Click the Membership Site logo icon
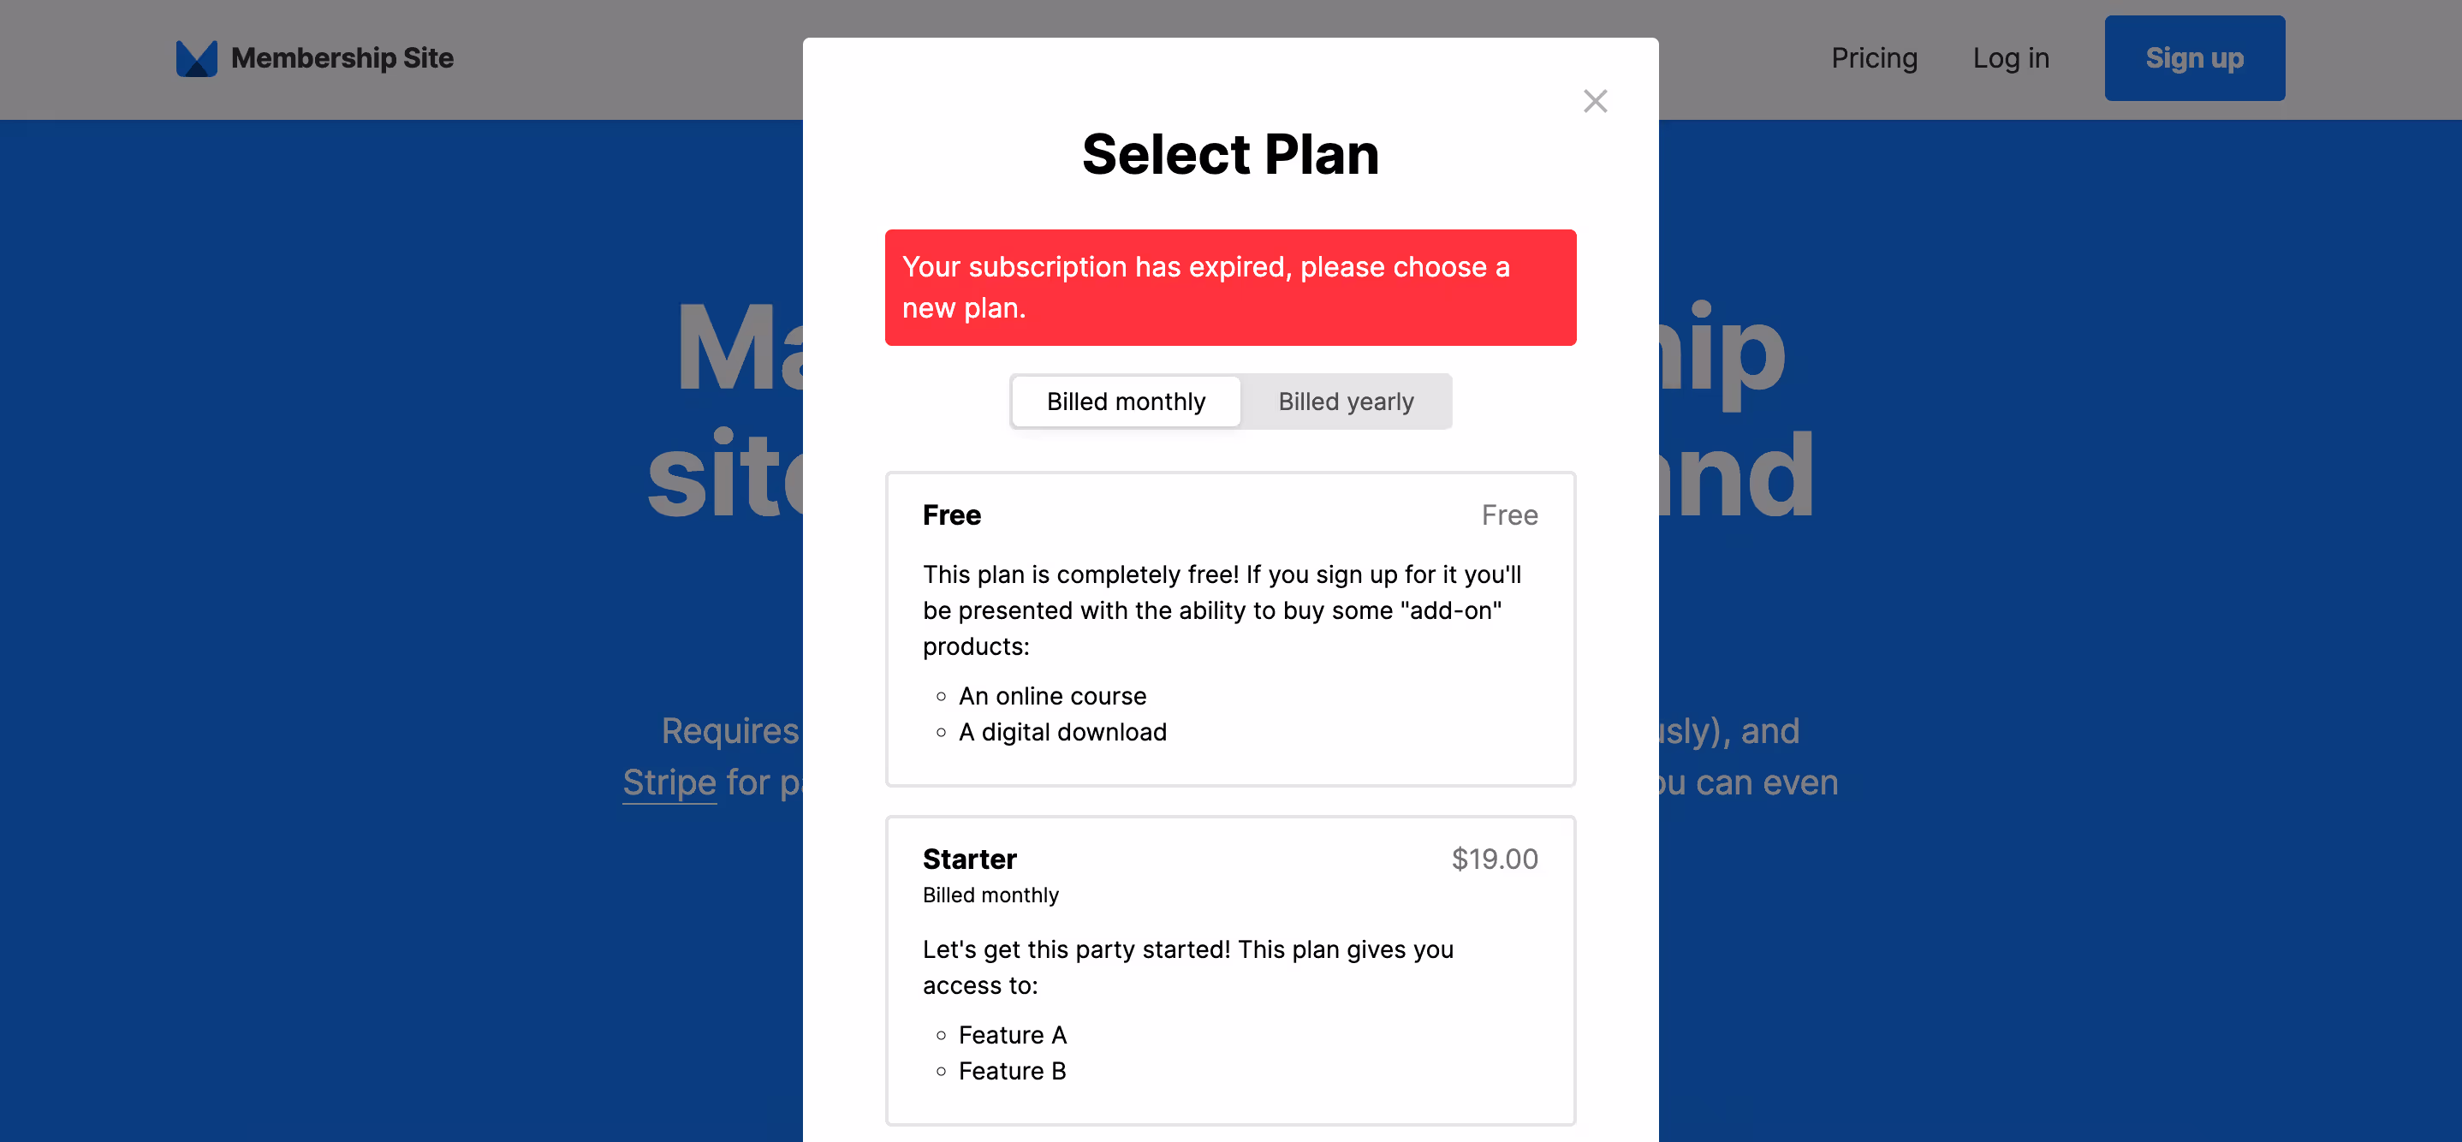The width and height of the screenshot is (2462, 1142). [x=196, y=58]
